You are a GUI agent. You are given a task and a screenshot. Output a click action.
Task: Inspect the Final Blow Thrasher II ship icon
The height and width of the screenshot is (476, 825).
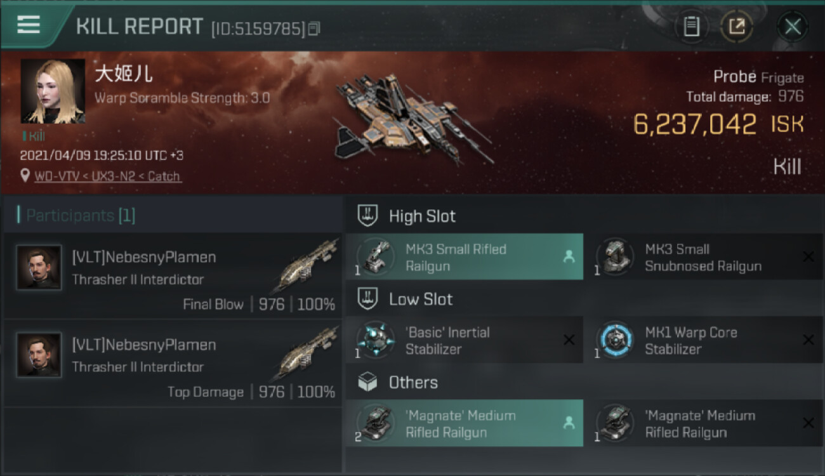tap(308, 265)
